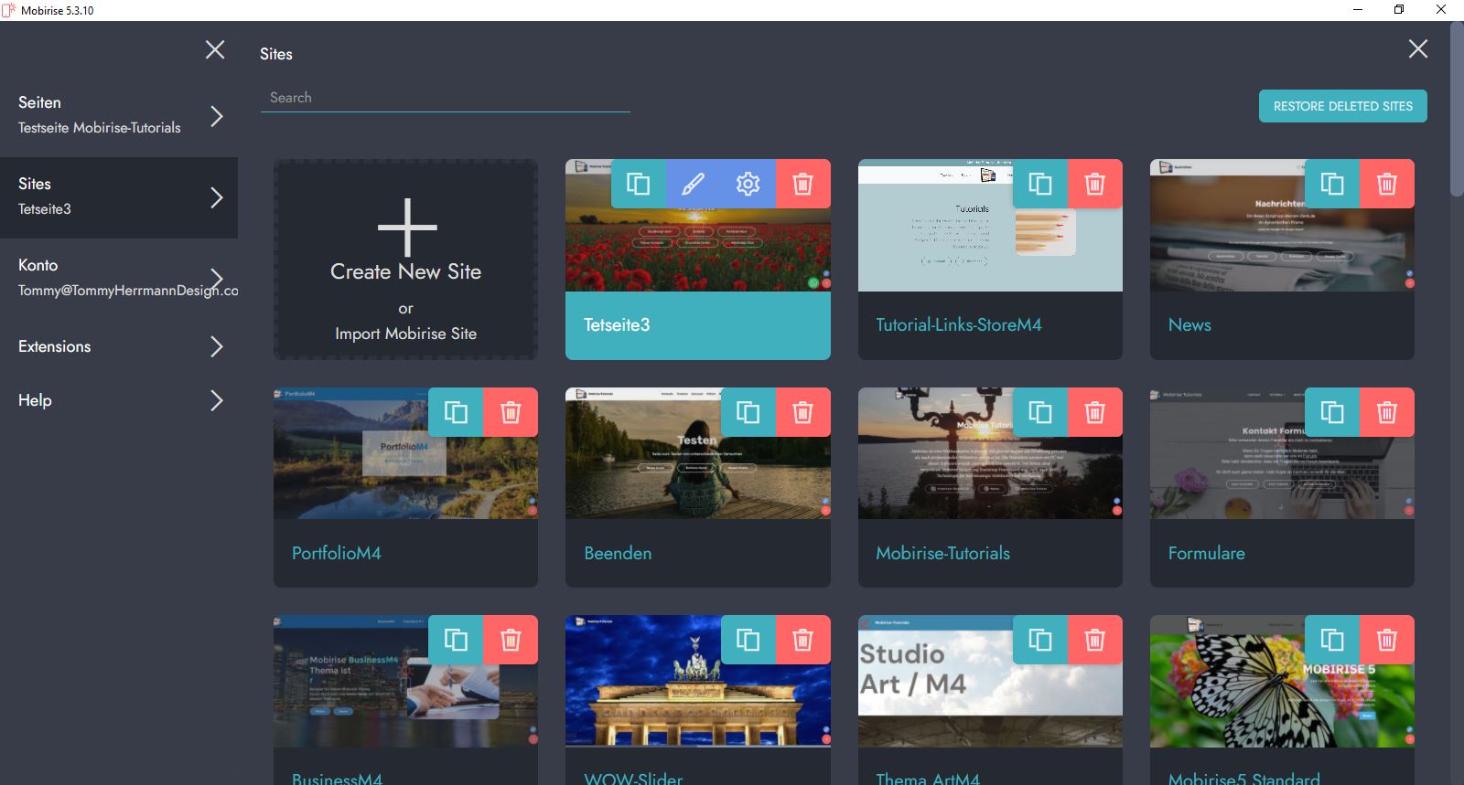Expand the Seiten menu chevron
The width and height of the screenshot is (1464, 785).
(217, 116)
